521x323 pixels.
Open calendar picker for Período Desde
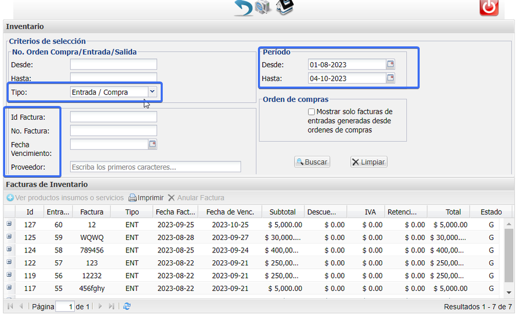click(390, 64)
